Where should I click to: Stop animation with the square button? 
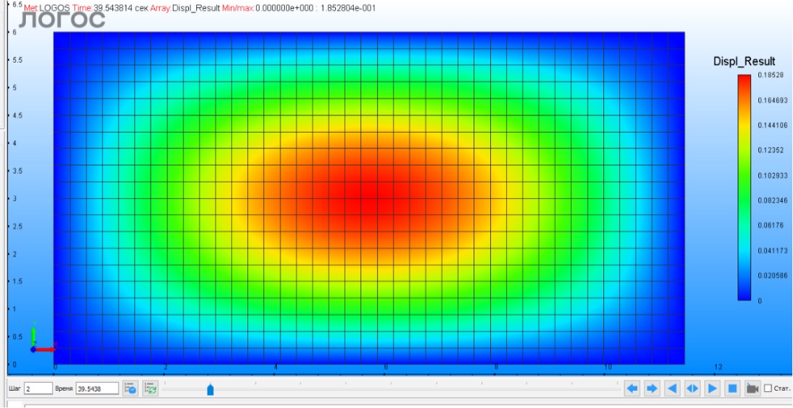click(732, 389)
